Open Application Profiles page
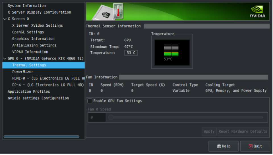The height and width of the screenshot is (155, 273). (29, 92)
